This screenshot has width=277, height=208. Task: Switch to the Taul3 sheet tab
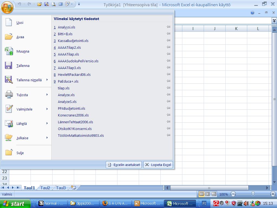click(61, 188)
